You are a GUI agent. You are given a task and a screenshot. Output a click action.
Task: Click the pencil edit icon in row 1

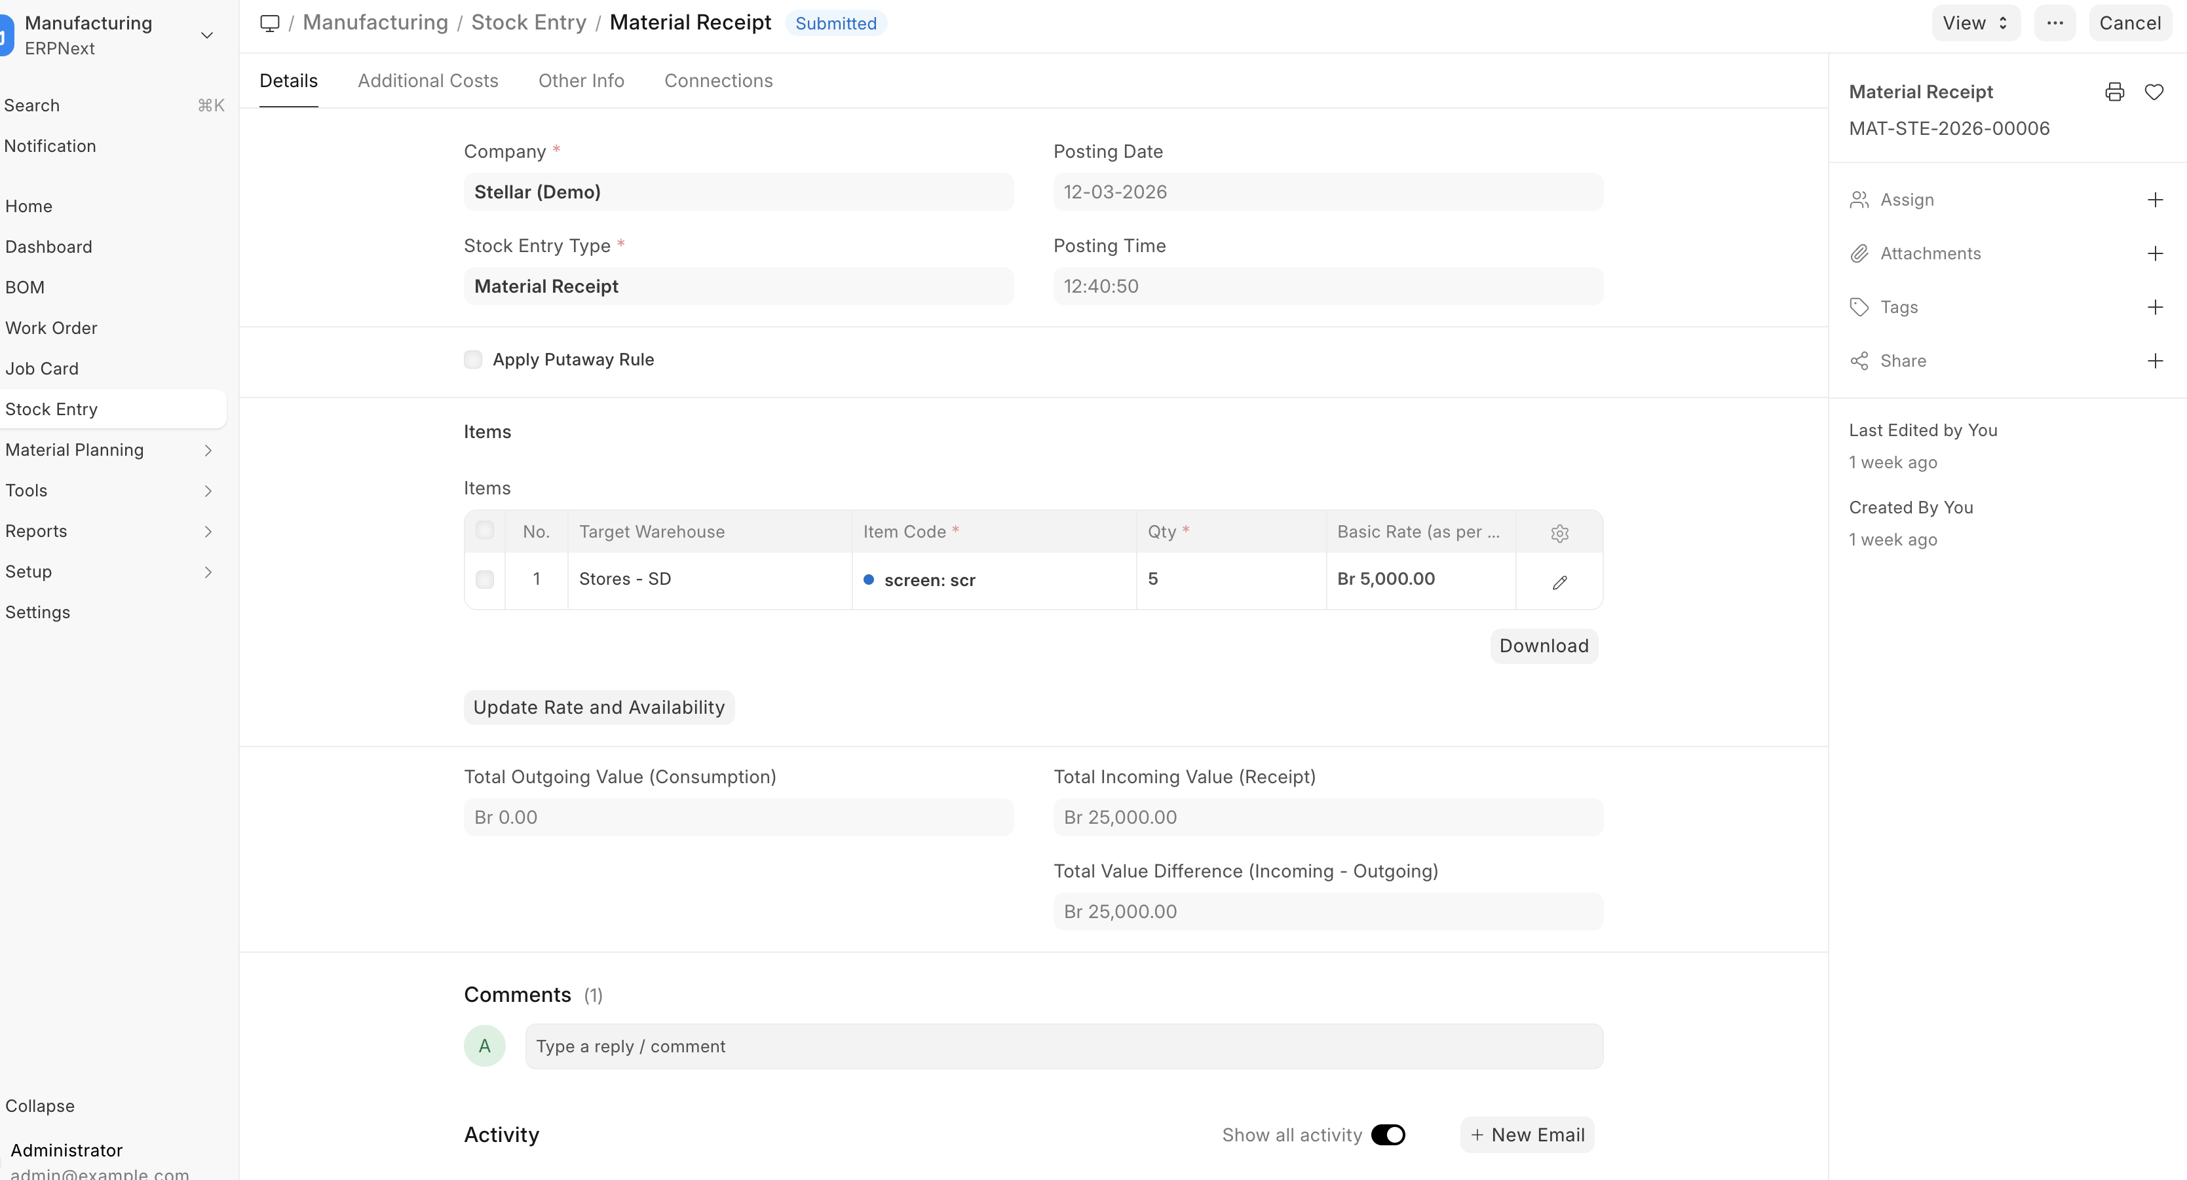click(1559, 582)
